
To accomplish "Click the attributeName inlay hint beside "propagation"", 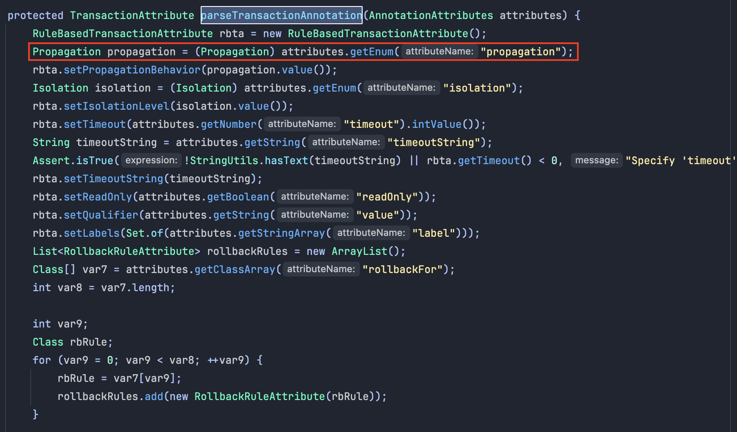I will click(x=438, y=51).
